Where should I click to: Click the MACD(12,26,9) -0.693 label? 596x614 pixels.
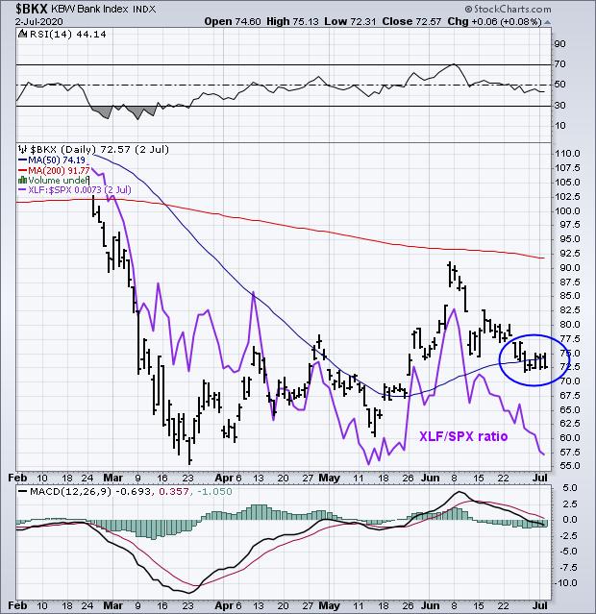pyautogui.click(x=90, y=491)
